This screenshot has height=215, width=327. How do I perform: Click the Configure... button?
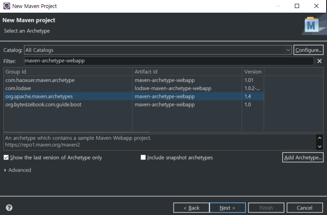coord(308,50)
